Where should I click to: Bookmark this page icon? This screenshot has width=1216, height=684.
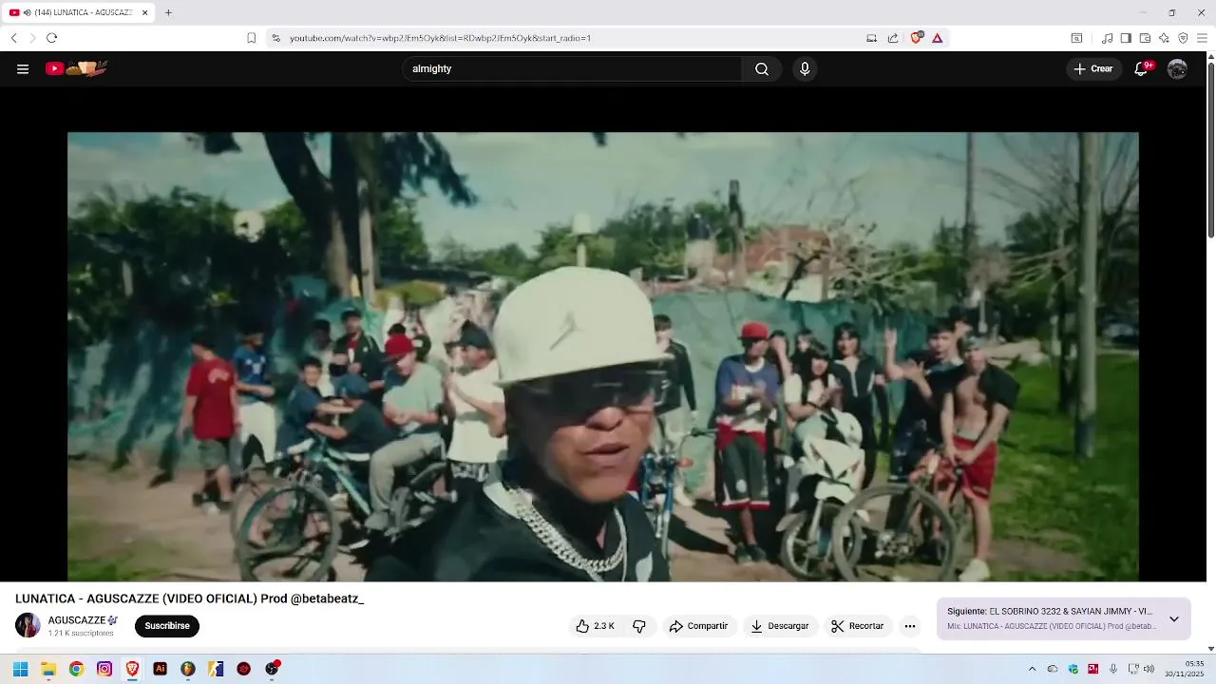[251, 38]
